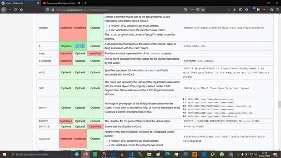Click the red Undefined cell in PROFILE row
The width and height of the screenshot is (281, 158).
point(95,126)
